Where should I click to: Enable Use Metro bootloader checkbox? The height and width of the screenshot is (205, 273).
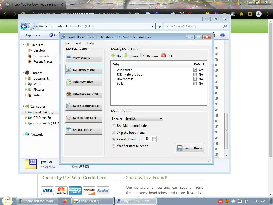pos(114,126)
